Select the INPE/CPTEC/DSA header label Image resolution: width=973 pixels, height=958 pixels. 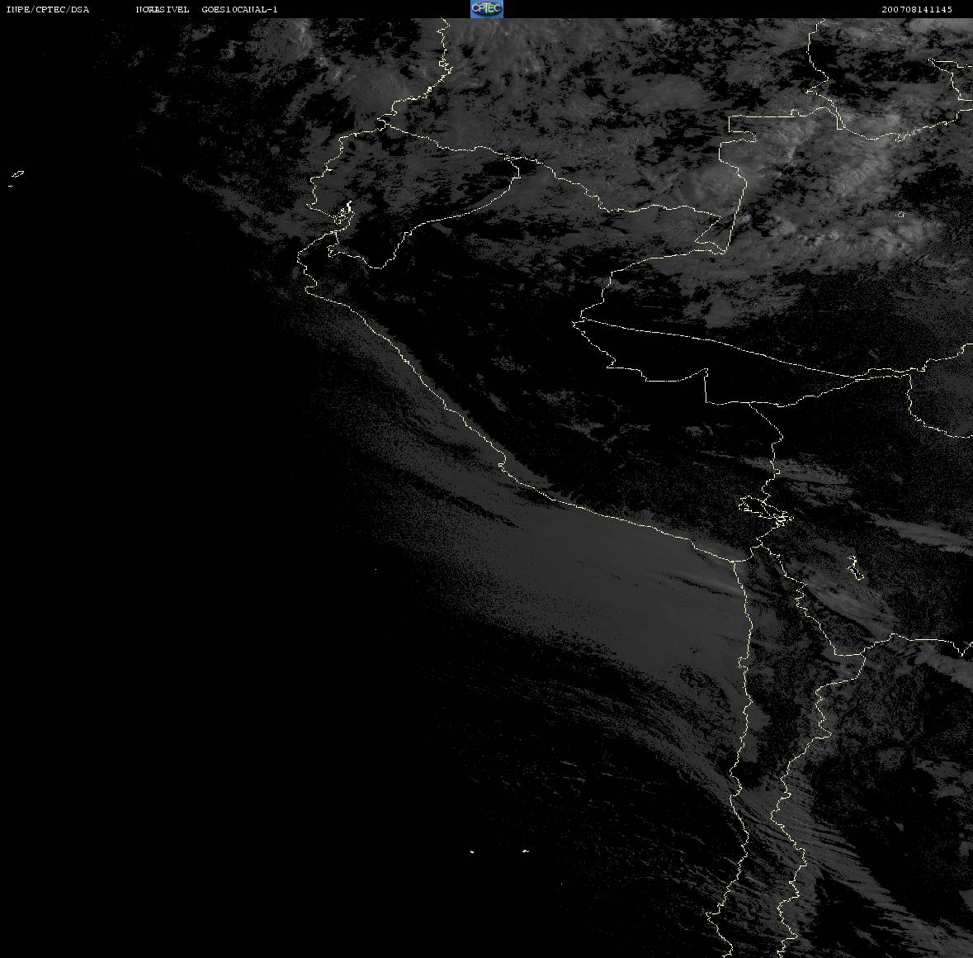click(x=48, y=9)
